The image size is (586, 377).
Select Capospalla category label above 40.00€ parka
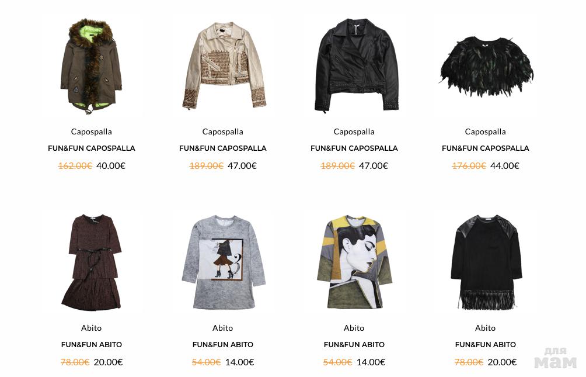coord(92,132)
